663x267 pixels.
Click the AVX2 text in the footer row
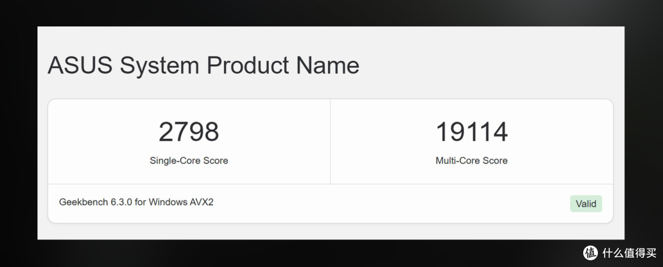pos(202,202)
